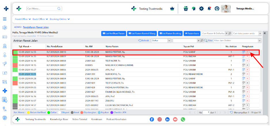Click the Cari Menu search field
The width and height of the screenshot is (270, 126).
(x=44, y=9)
